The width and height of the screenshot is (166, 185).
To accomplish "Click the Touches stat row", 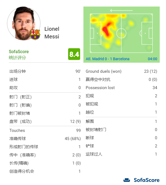I will point(45,131).
